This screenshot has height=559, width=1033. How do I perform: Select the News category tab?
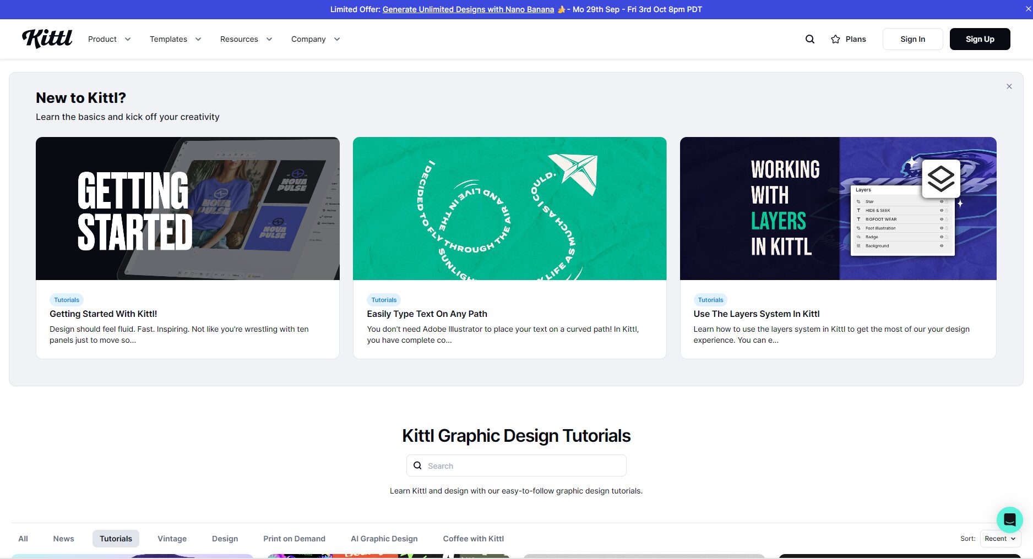[63, 539]
